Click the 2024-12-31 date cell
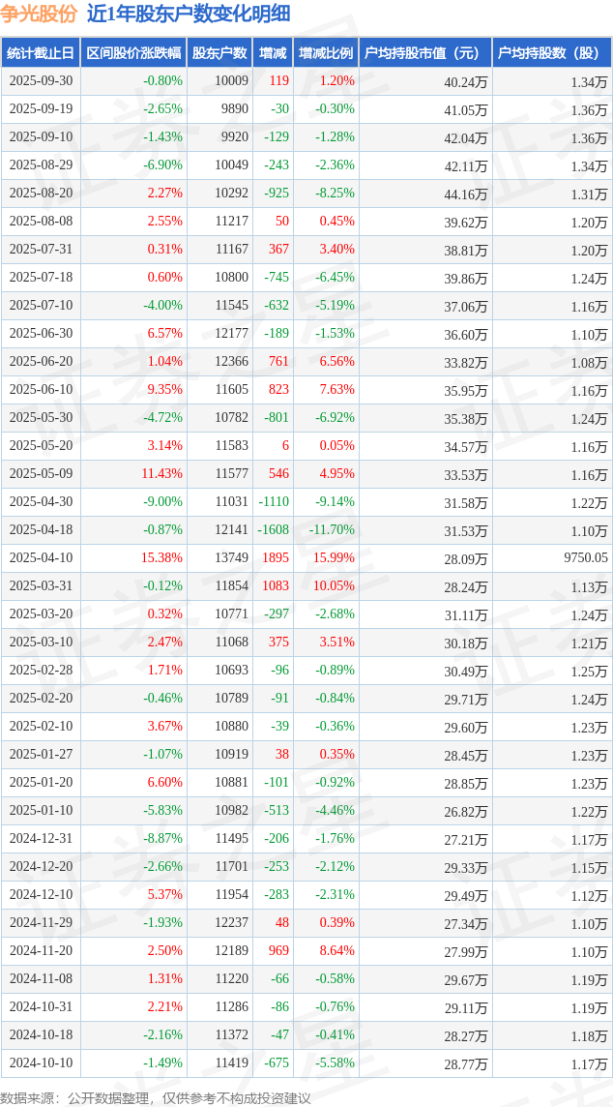This screenshot has height=1107, width=613. click(x=41, y=839)
